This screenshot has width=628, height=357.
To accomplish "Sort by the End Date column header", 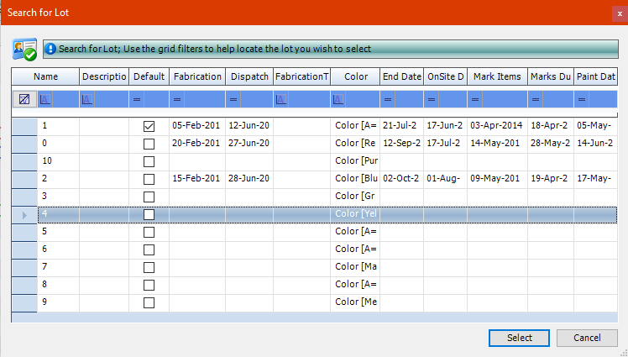I will (401, 76).
